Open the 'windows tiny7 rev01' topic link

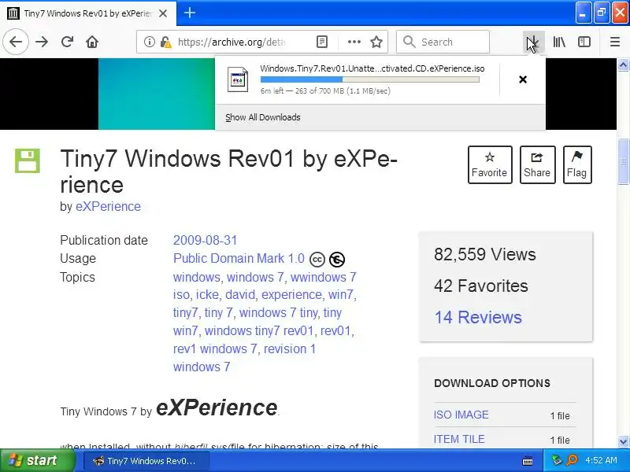259,330
